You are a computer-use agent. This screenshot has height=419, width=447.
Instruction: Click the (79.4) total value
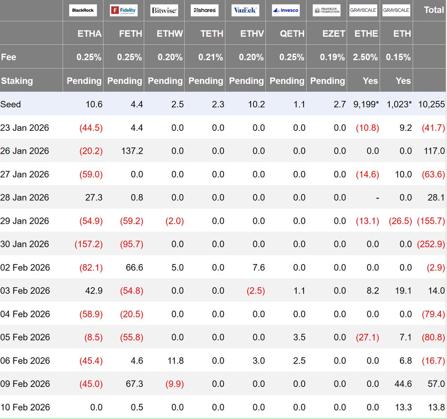(433, 314)
